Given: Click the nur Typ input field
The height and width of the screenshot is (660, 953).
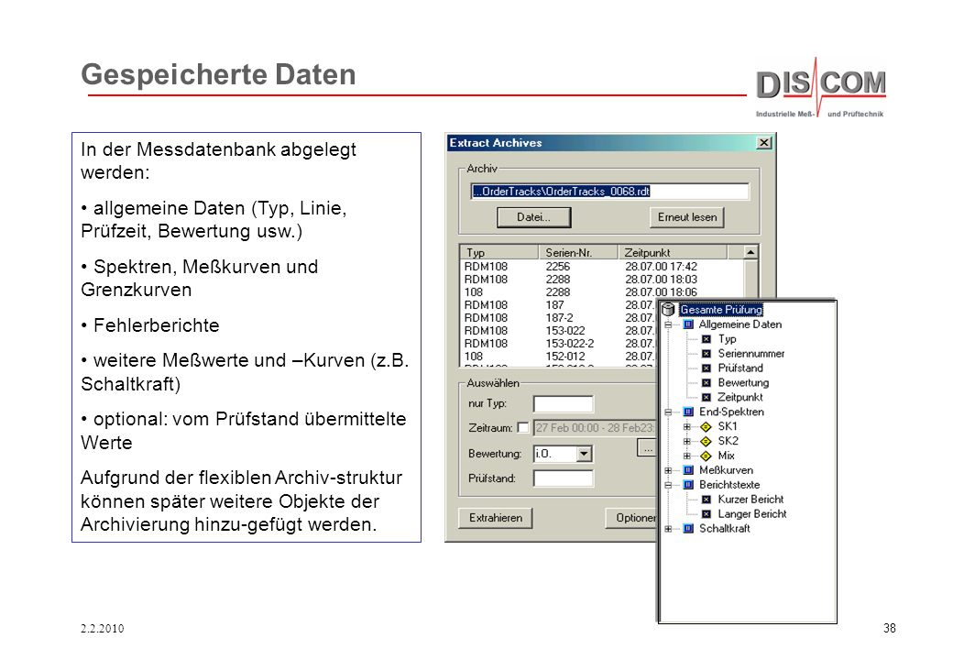Looking at the screenshot, I should coord(563,403).
